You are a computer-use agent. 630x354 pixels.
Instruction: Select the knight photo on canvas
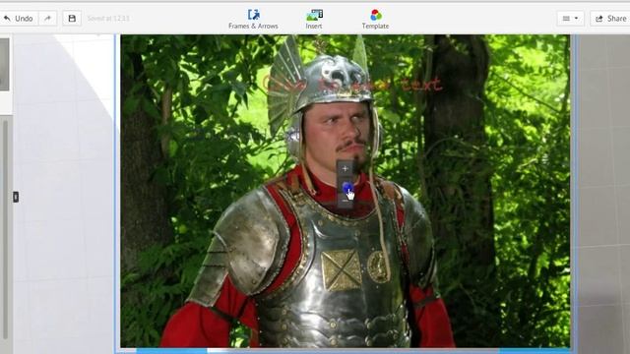(x=345, y=191)
